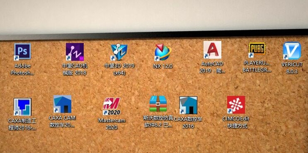
Task: Launch Mastercam 2020 icon
Action: pos(112,106)
